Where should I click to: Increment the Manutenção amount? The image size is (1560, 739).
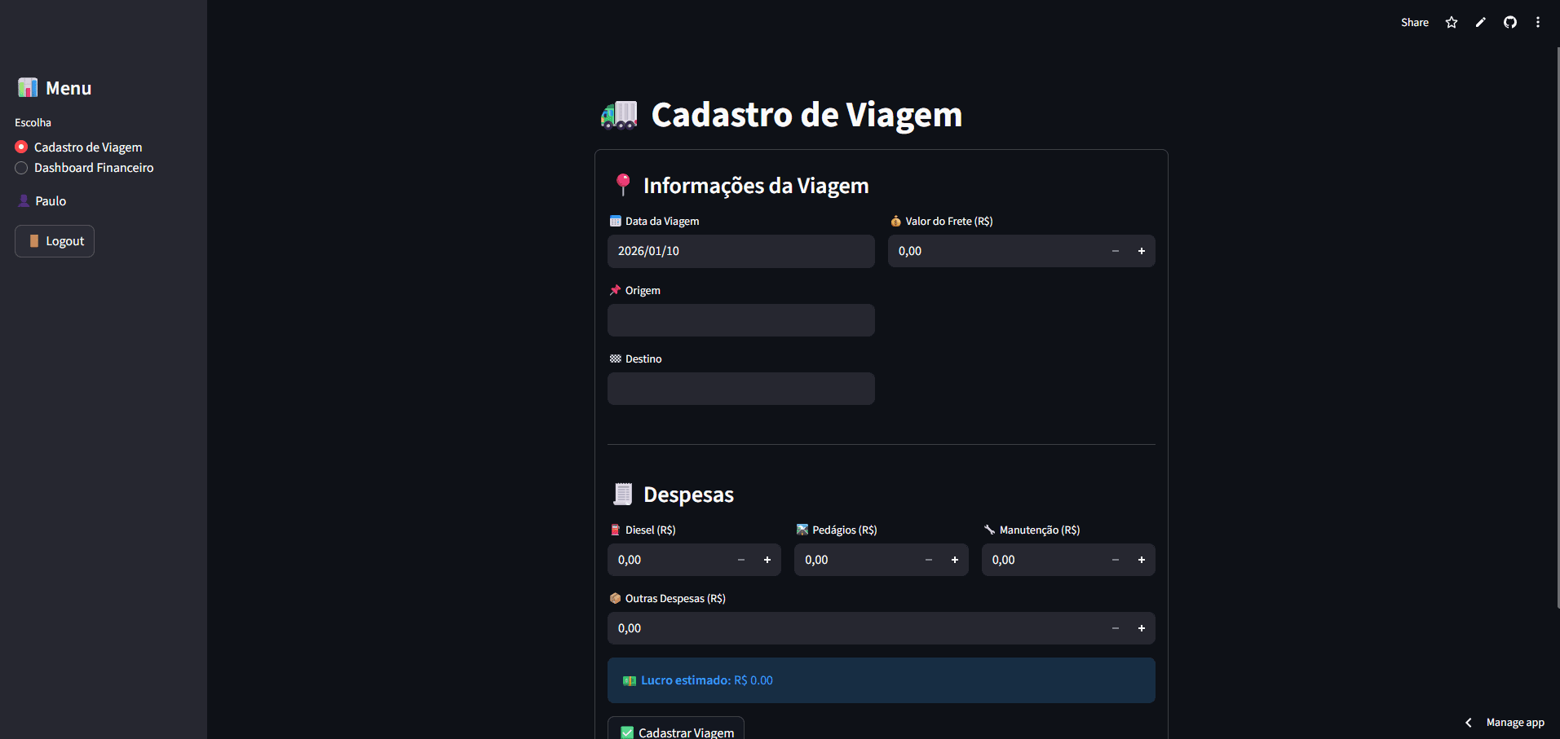(1142, 560)
